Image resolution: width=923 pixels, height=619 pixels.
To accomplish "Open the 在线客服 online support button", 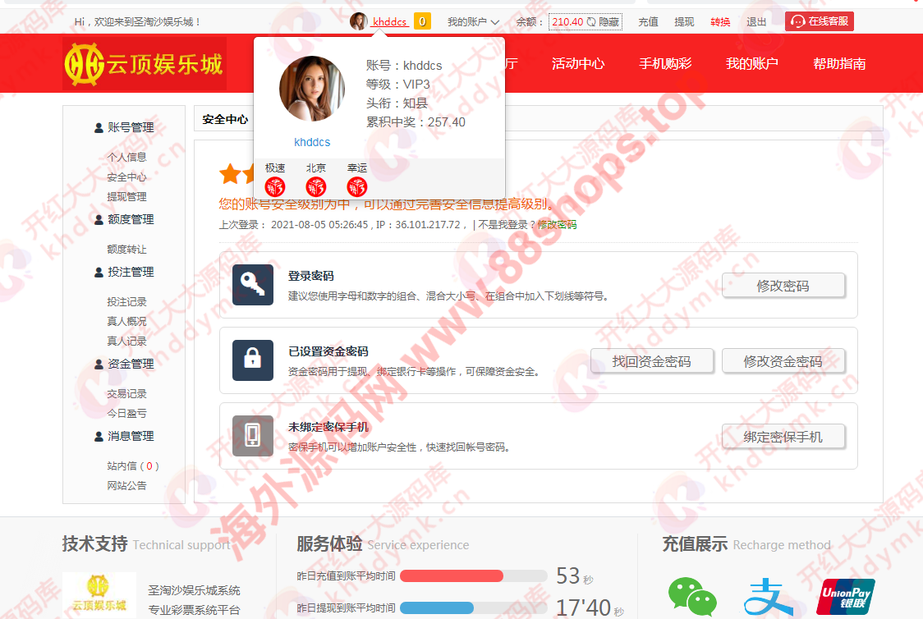I will tap(819, 21).
